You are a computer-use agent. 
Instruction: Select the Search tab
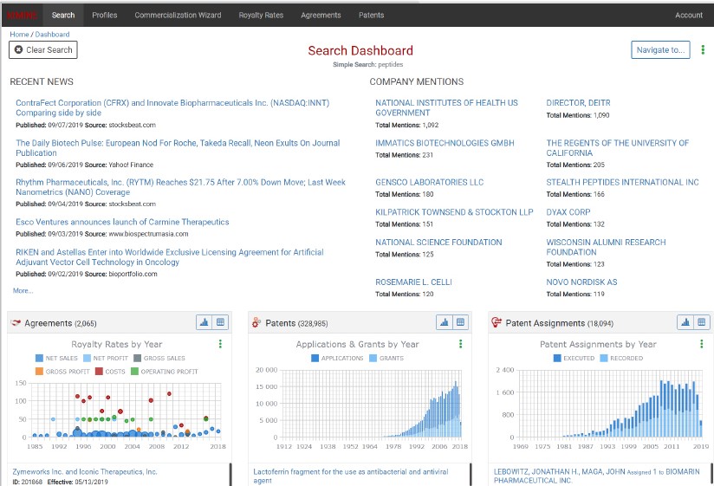click(x=63, y=15)
